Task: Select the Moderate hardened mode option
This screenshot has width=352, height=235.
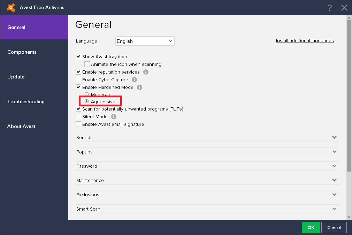Action: [87, 94]
